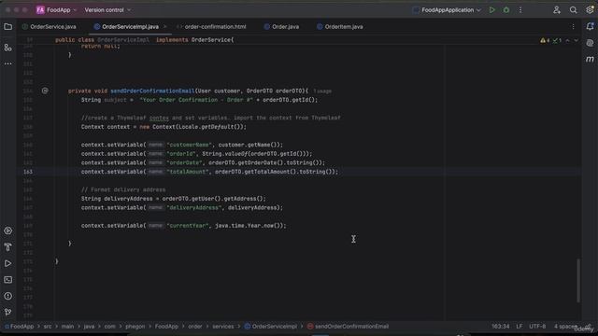Open the Structure tool window icon
Image resolution: width=598 pixels, height=336 pixels.
click(7, 48)
